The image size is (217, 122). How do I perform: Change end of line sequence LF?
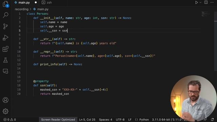coord(130,120)
